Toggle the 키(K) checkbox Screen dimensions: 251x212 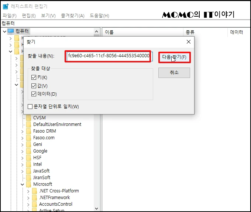(x=34, y=77)
